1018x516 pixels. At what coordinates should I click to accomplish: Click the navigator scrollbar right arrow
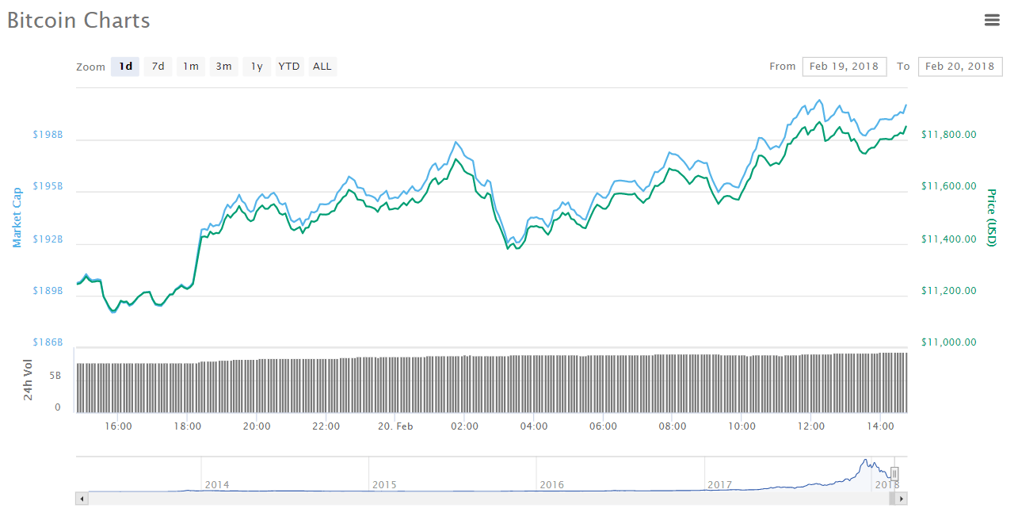[x=901, y=499]
